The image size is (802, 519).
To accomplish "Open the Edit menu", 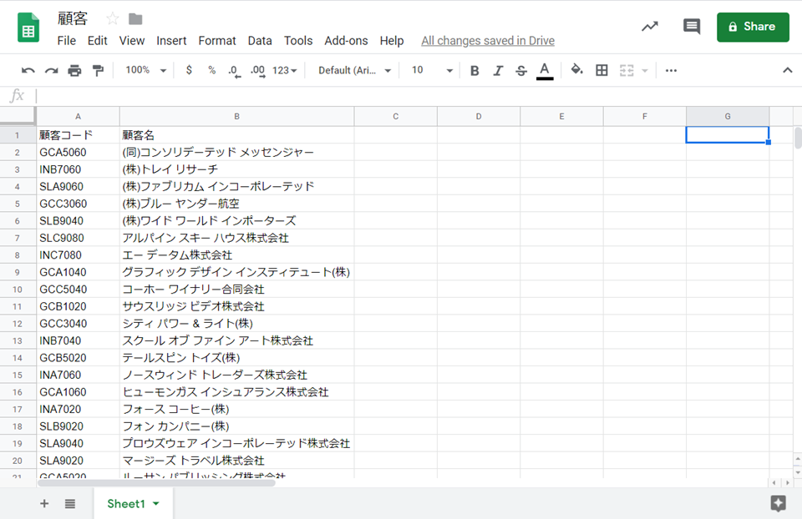I will point(97,41).
